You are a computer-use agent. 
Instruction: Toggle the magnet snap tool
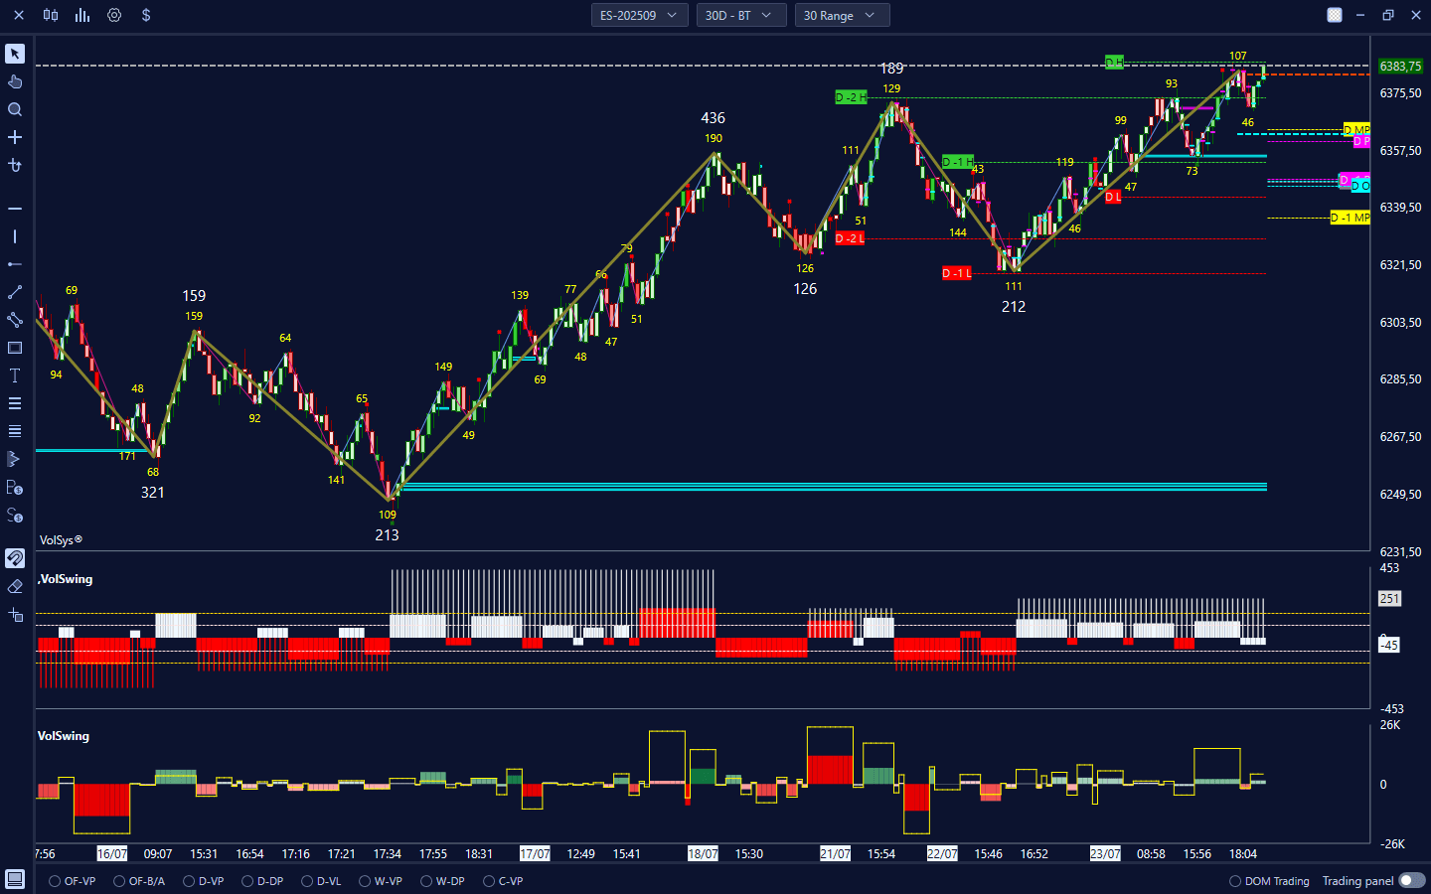pyautogui.click(x=15, y=558)
